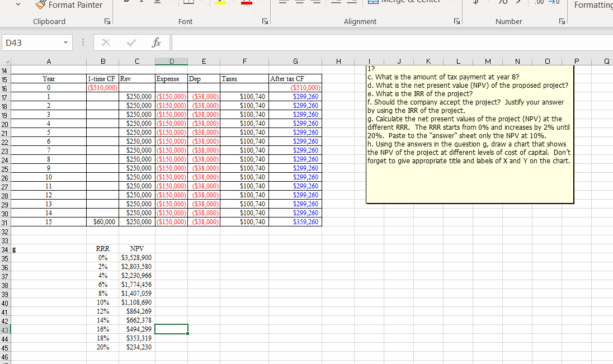613x364 pixels.
Task: Select the 'g' label cell in row 34
Action: [x=49, y=249]
